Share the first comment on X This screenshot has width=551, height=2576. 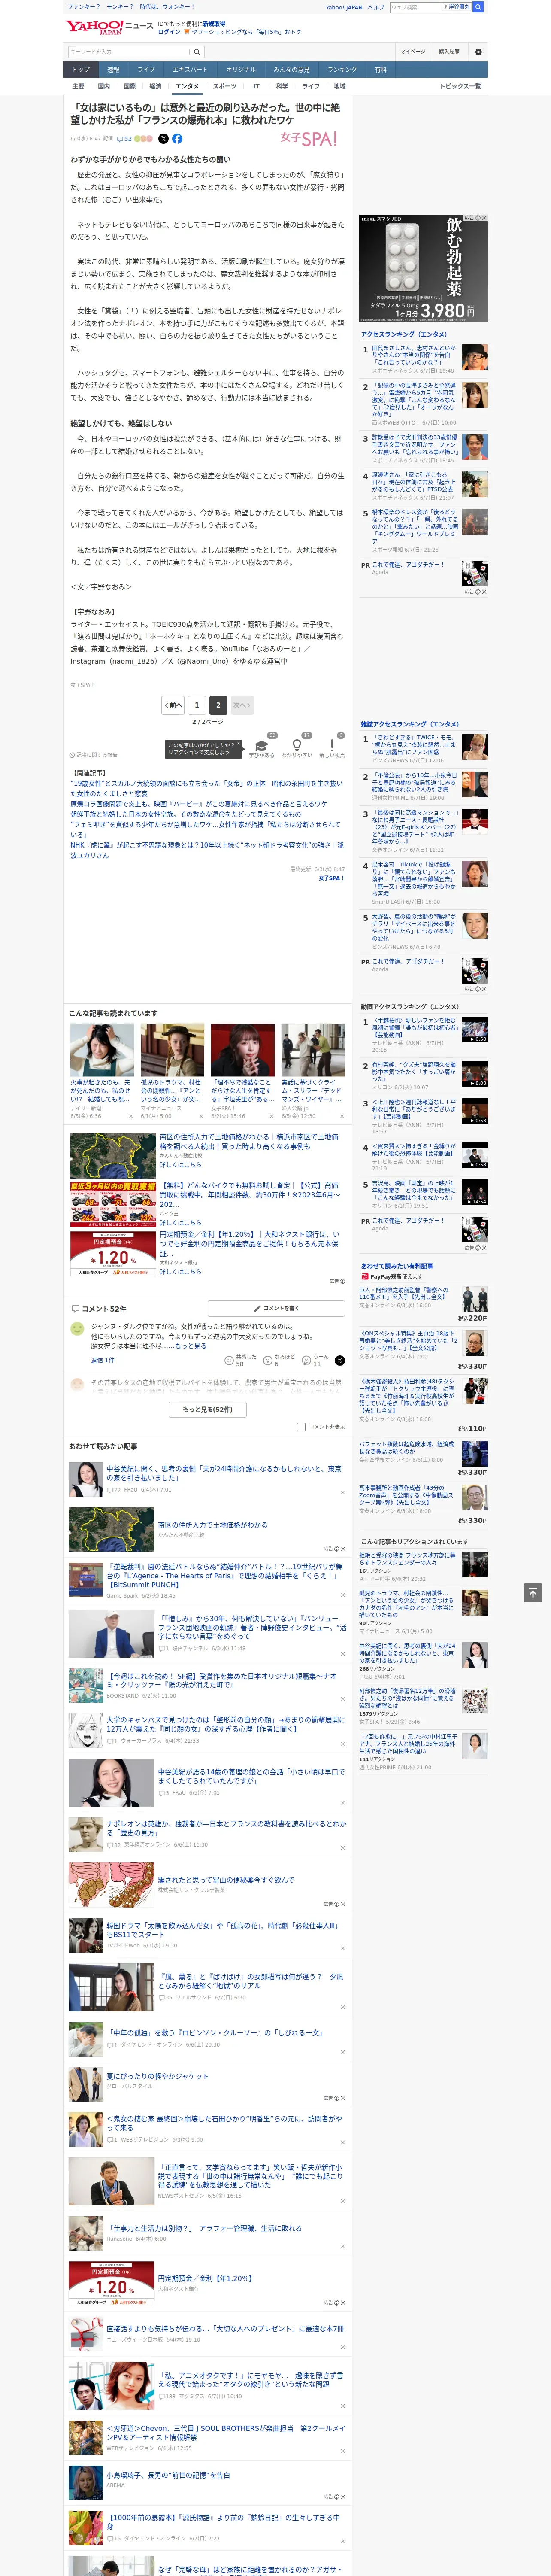click(x=340, y=1360)
